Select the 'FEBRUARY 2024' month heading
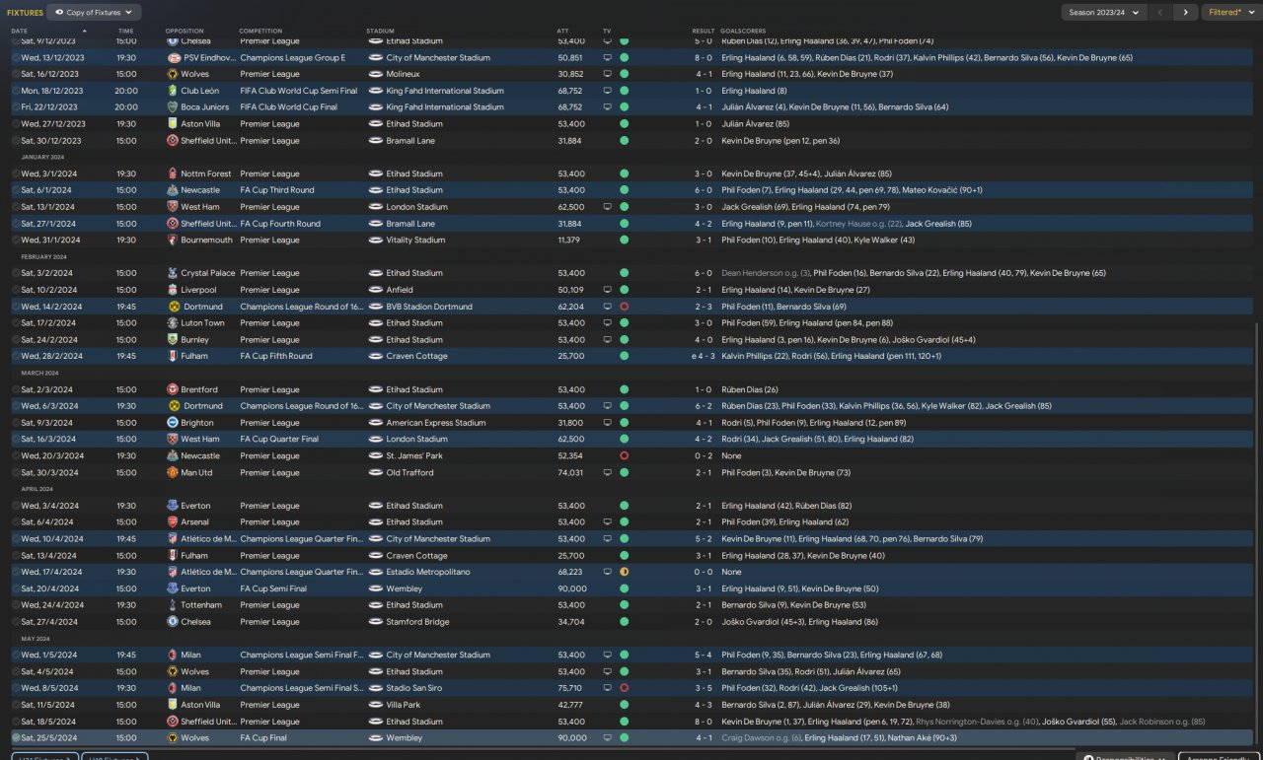This screenshot has width=1263, height=760. pos(44,256)
